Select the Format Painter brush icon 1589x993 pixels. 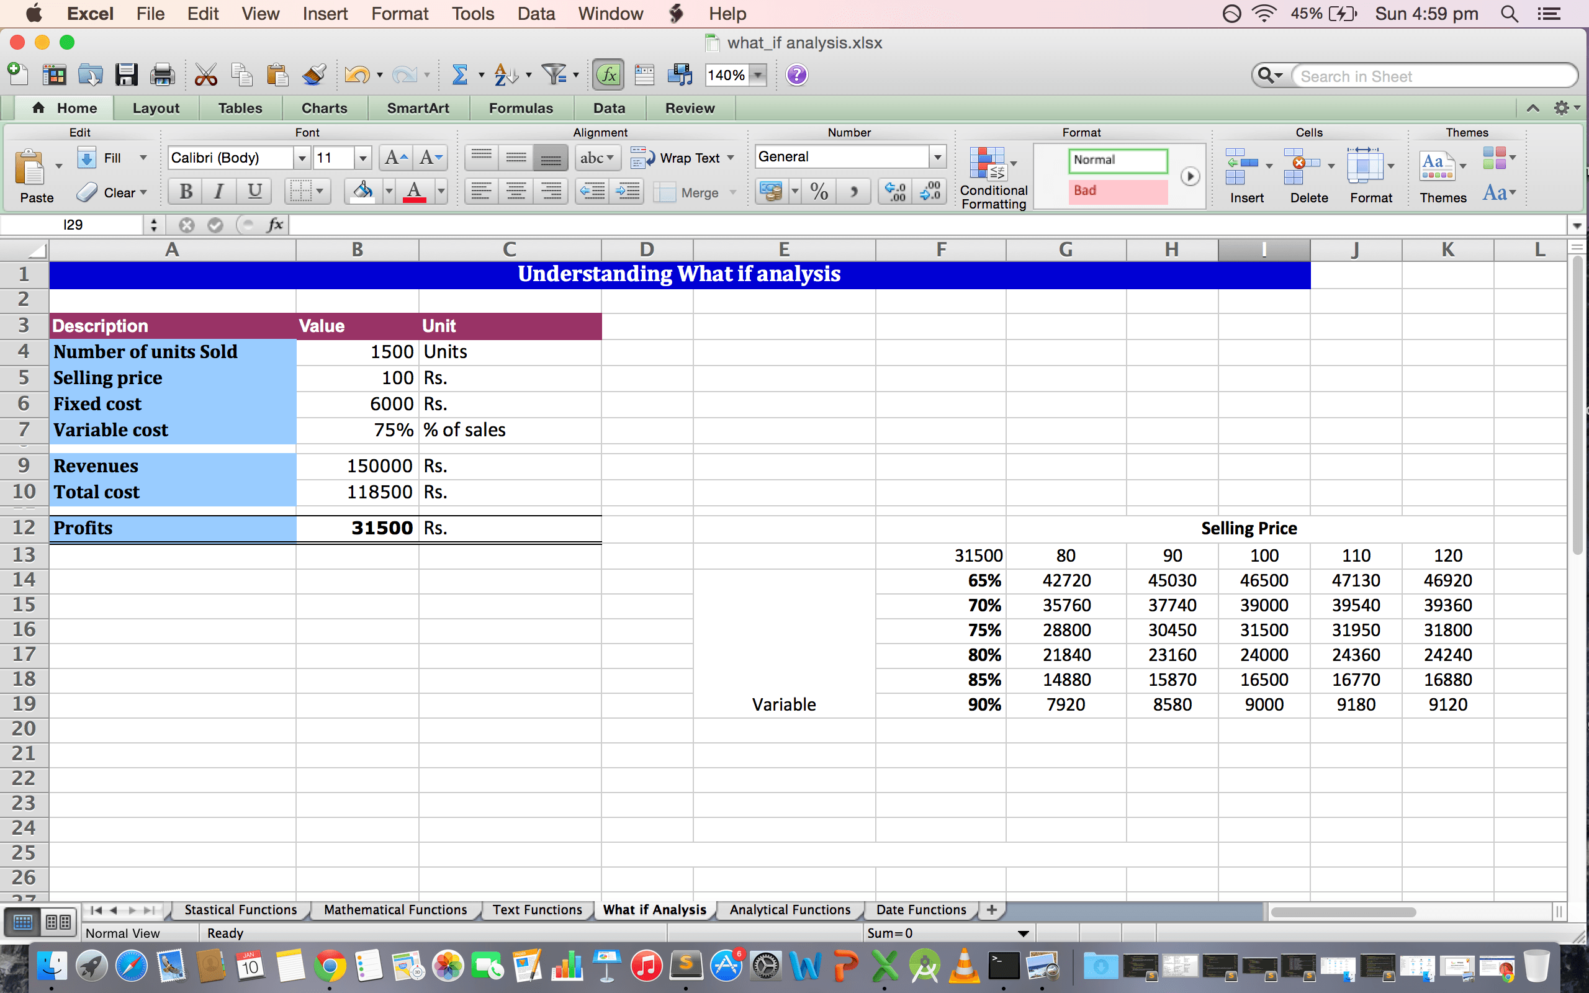point(314,75)
